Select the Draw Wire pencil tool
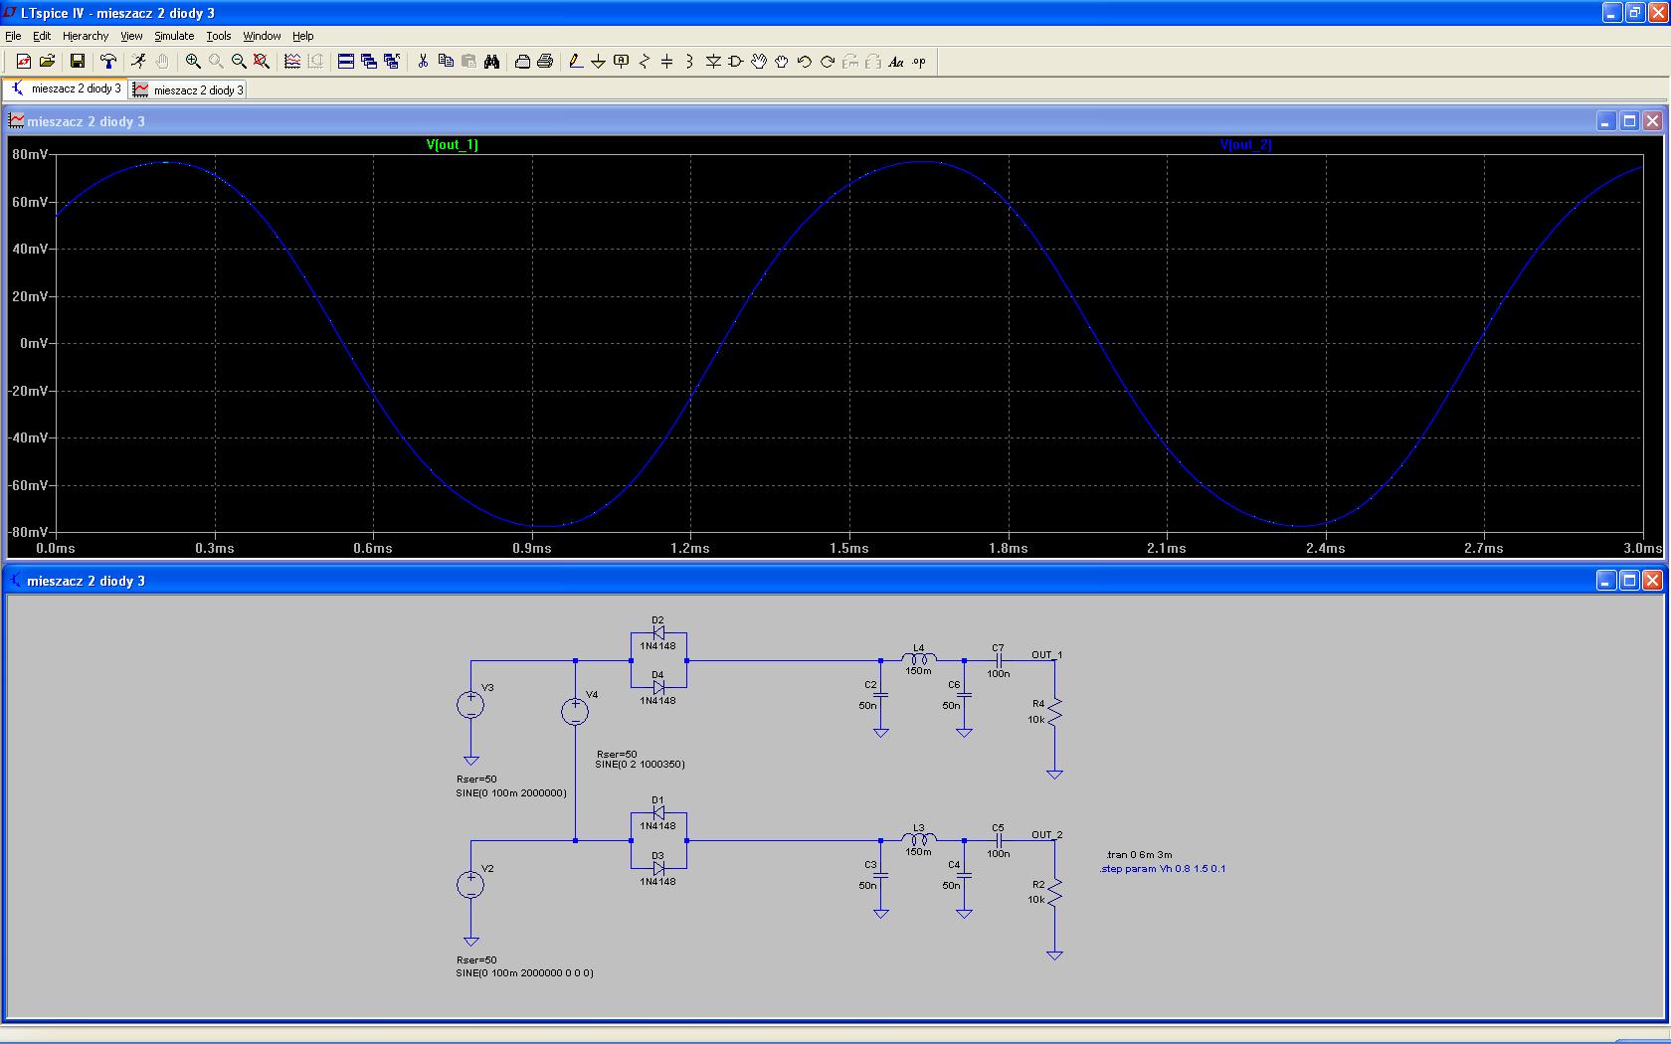 (x=575, y=62)
